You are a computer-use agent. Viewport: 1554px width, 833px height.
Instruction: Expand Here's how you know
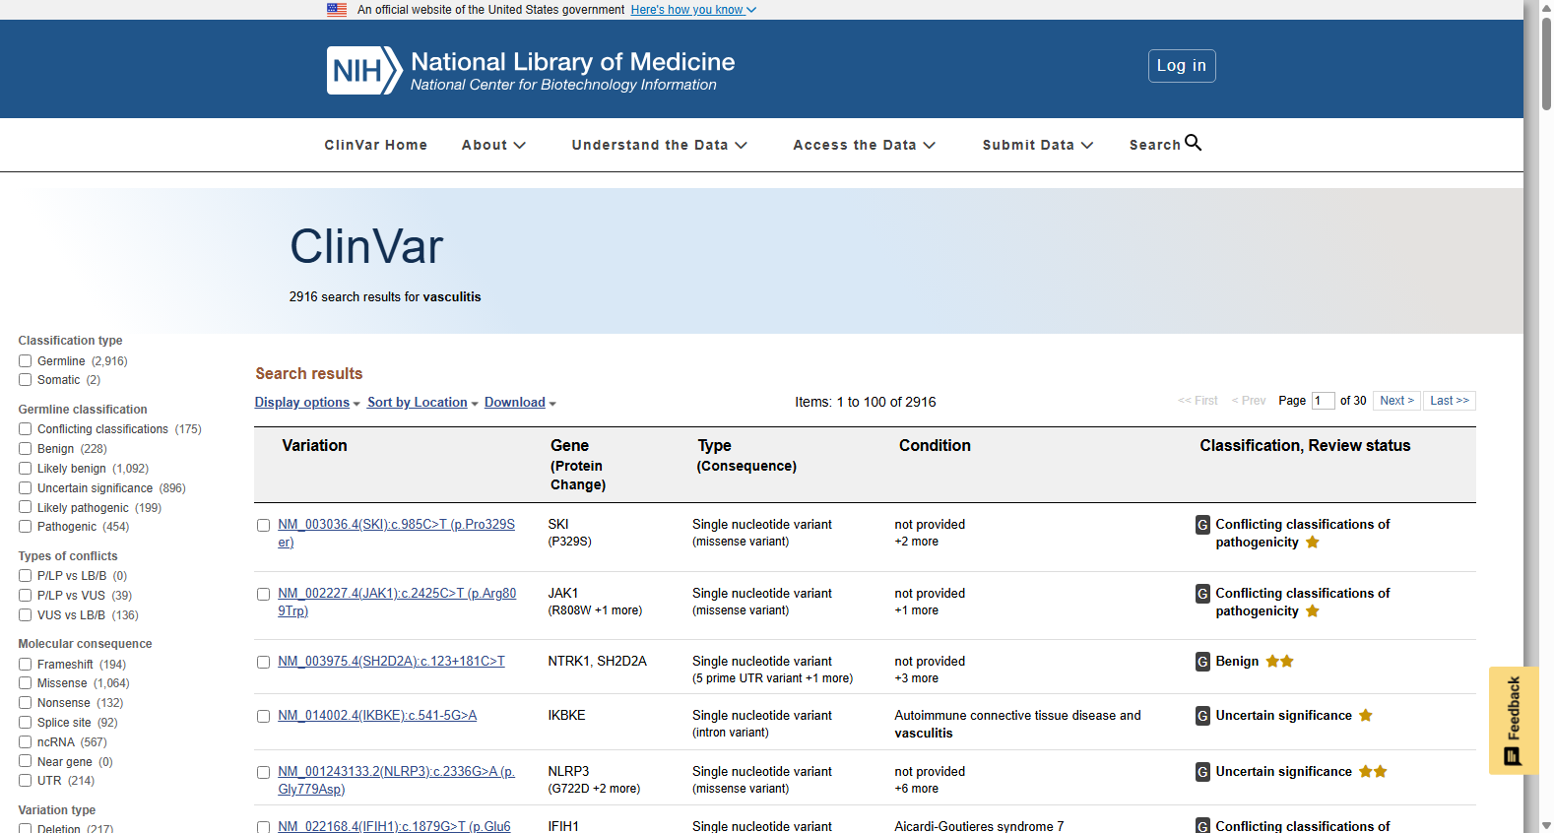693,10
